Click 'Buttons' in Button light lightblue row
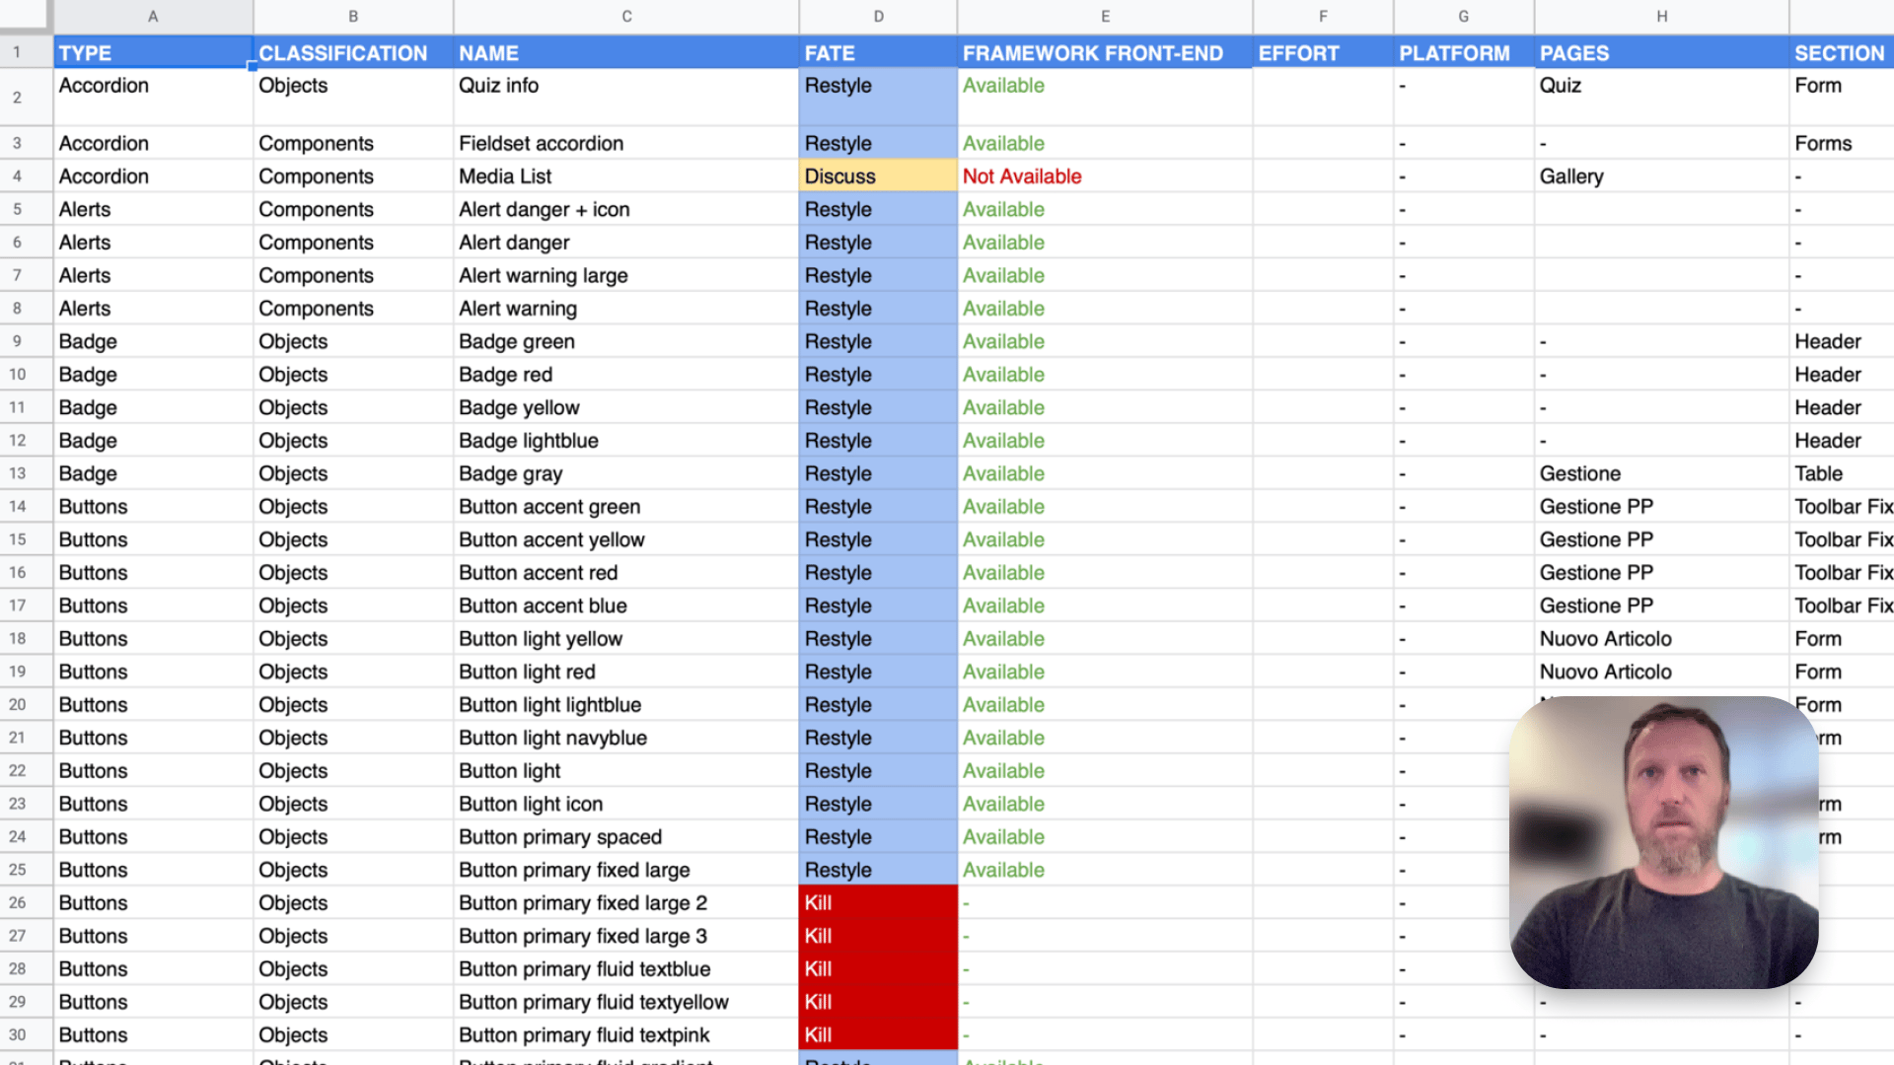The height and width of the screenshot is (1065, 1894). 93,705
